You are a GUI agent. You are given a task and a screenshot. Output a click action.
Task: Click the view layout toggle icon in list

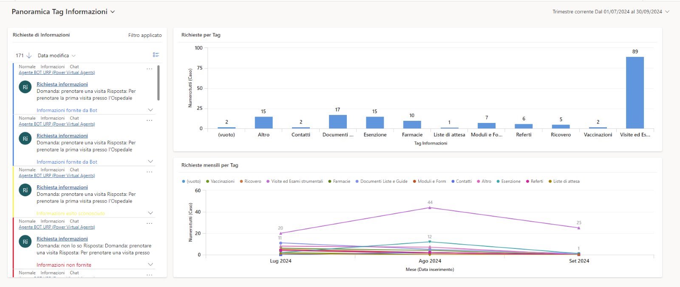pyautogui.click(x=156, y=55)
